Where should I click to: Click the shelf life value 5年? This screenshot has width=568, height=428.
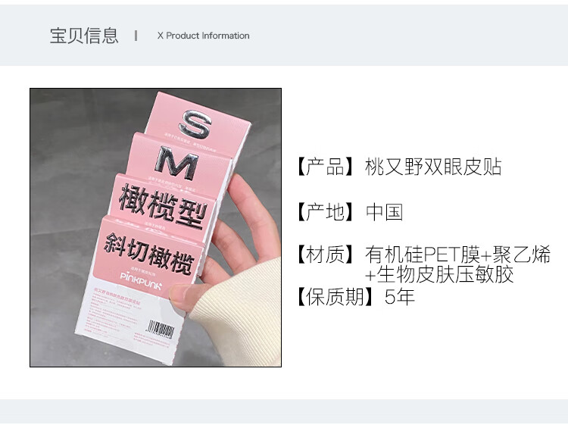click(x=400, y=297)
